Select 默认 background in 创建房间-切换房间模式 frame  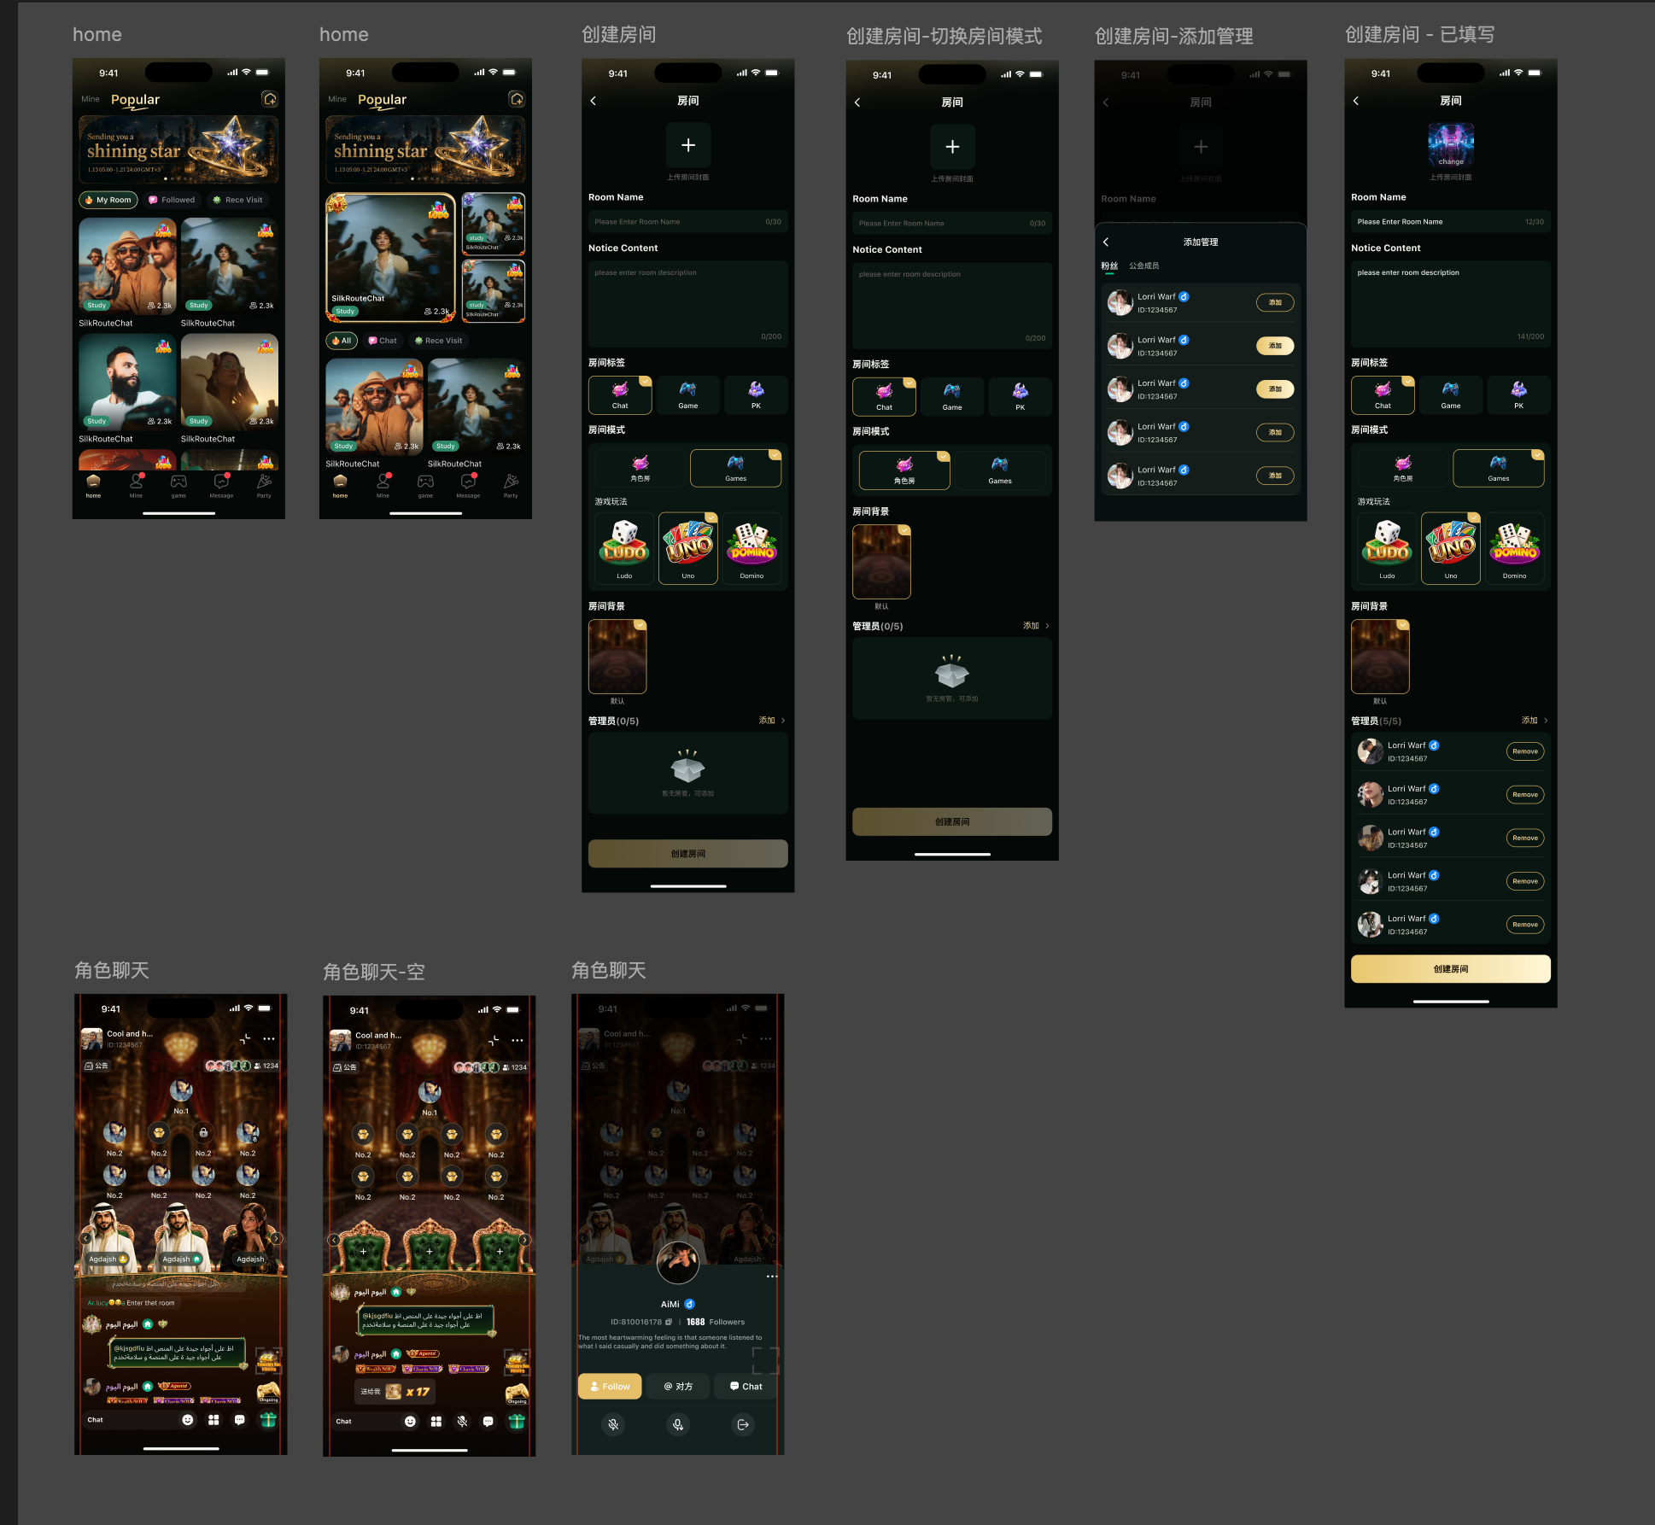click(881, 562)
